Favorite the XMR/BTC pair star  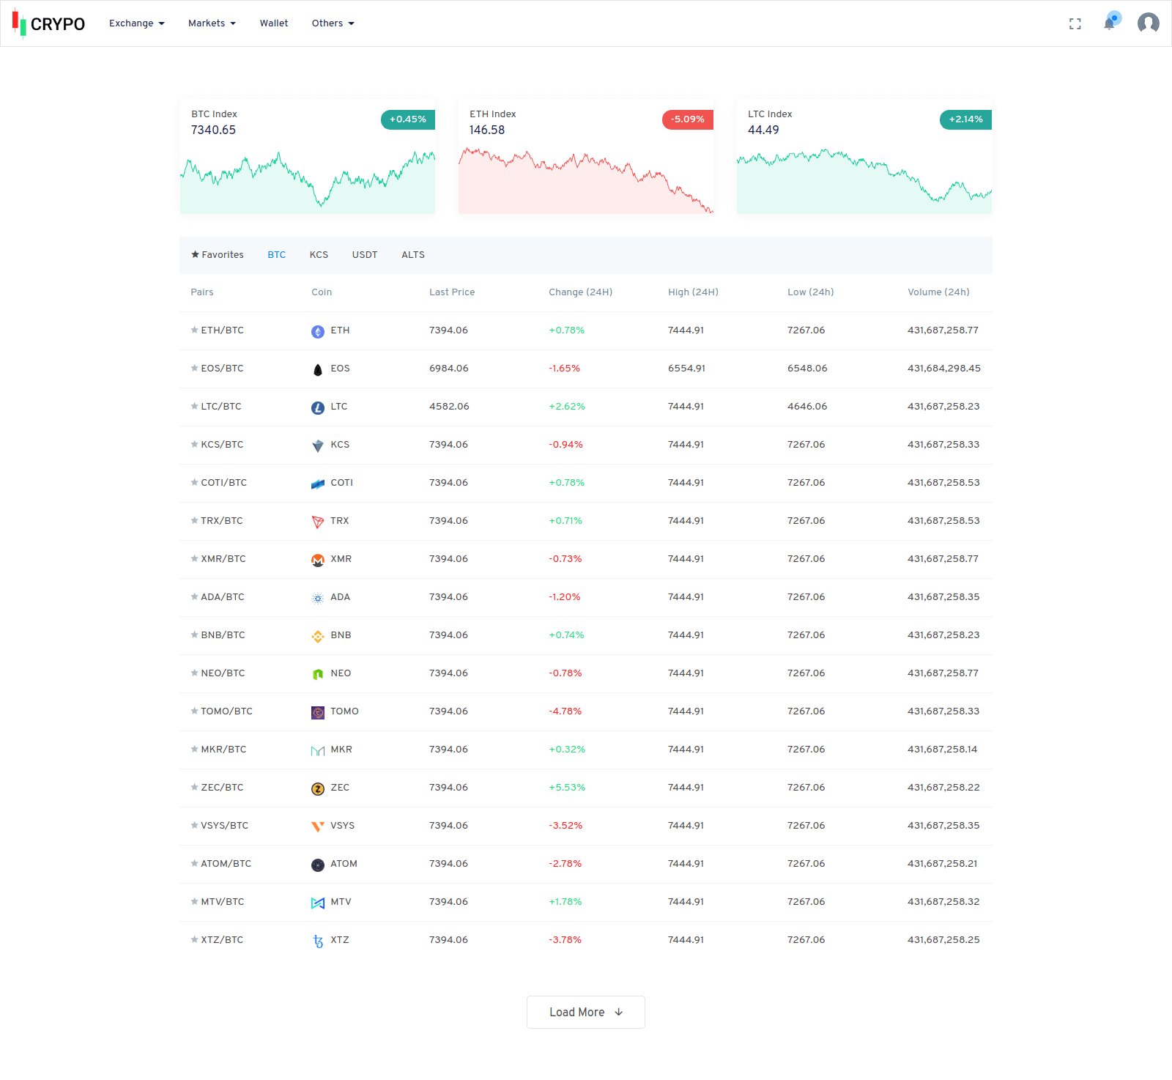pyautogui.click(x=195, y=558)
